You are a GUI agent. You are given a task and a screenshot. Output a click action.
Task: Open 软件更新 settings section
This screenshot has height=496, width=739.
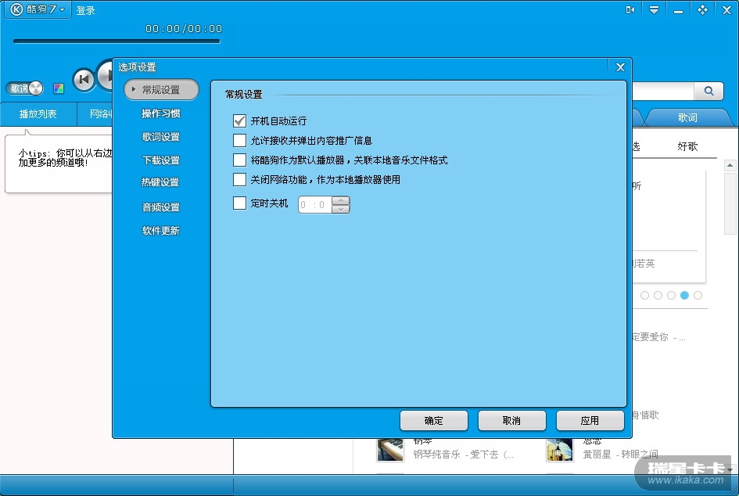point(161,231)
